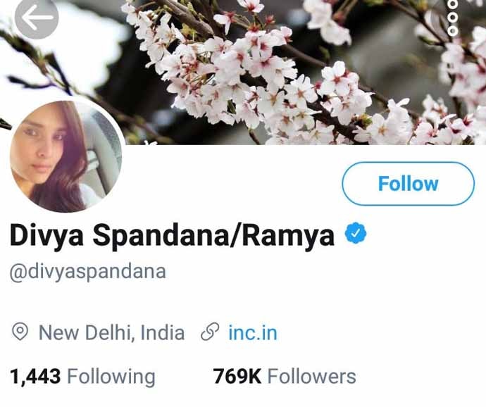Click the location pin icon
Screen dimensions: 486x407
pos(20,332)
